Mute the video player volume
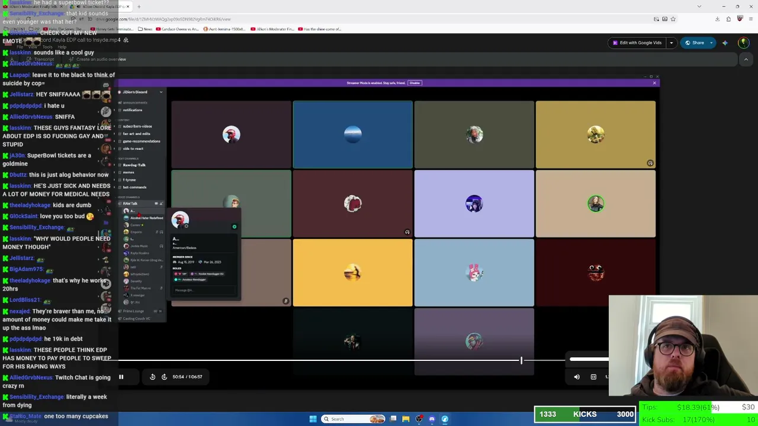The height and width of the screenshot is (426, 758). tap(577, 377)
